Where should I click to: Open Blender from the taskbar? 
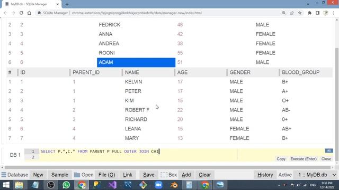point(174,185)
